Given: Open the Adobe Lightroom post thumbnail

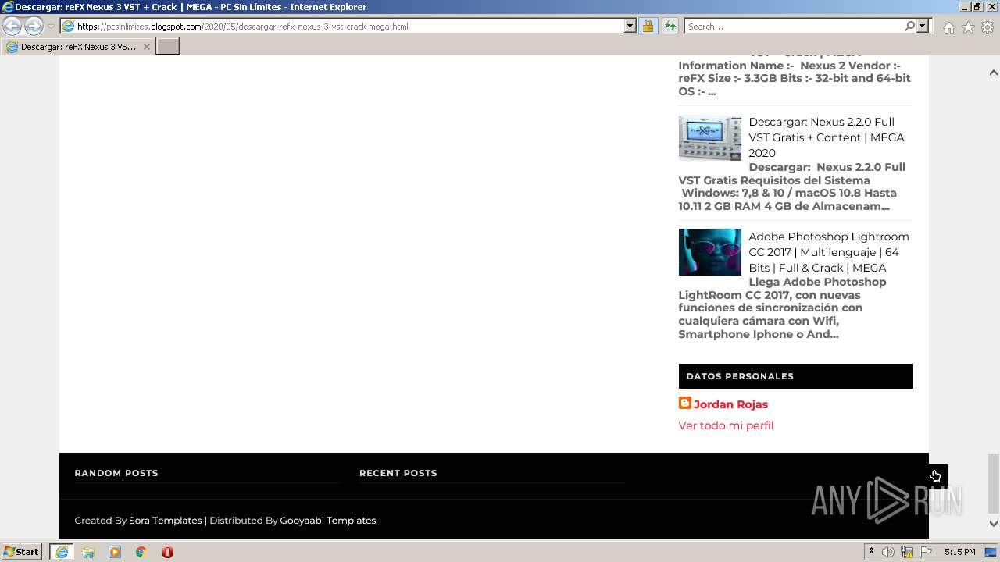Looking at the screenshot, I should [x=709, y=252].
